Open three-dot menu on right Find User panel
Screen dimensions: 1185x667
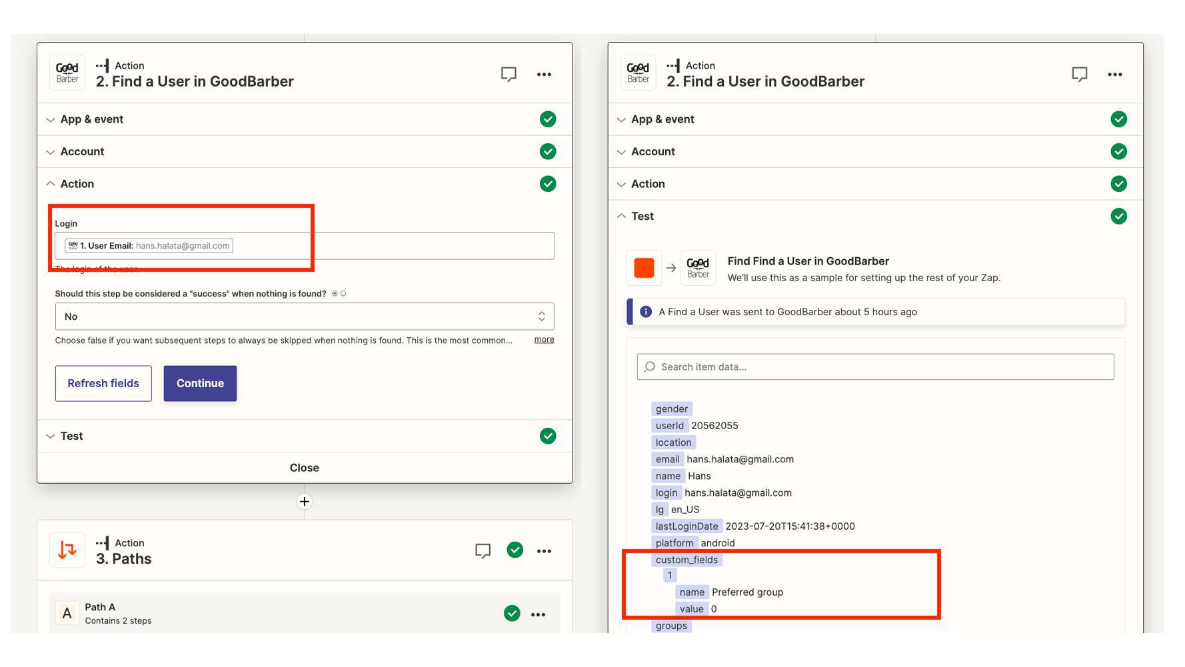(1114, 74)
